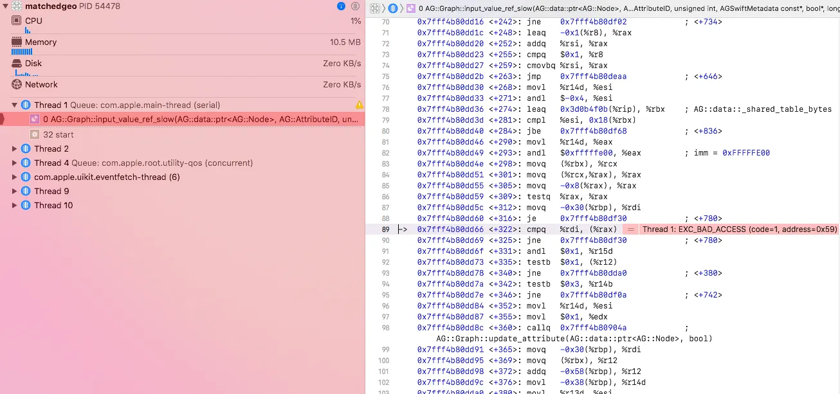Click the Network globe icon
The image size is (840, 394).
coord(17,84)
